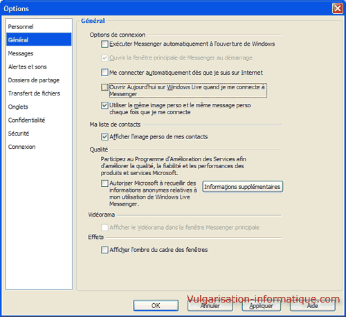This screenshot has height=317, width=346.
Task: Select the Général category in the sidebar
Action: tap(39, 39)
